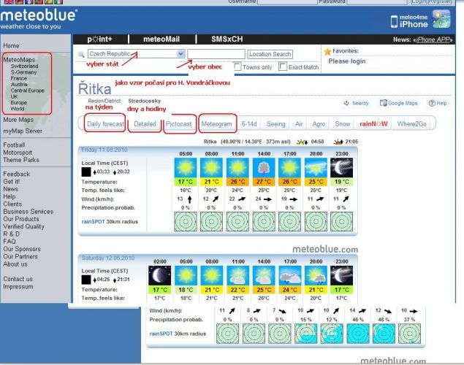The height and width of the screenshot is (365, 464).
Task: Open the Feedback sidebar link
Action: coord(17,174)
